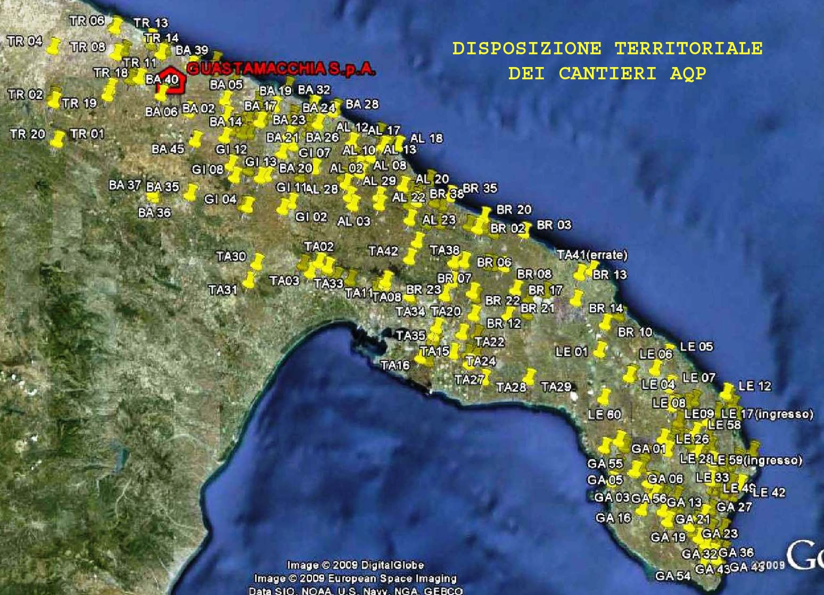Click the 'GI 12' site label

(232, 150)
